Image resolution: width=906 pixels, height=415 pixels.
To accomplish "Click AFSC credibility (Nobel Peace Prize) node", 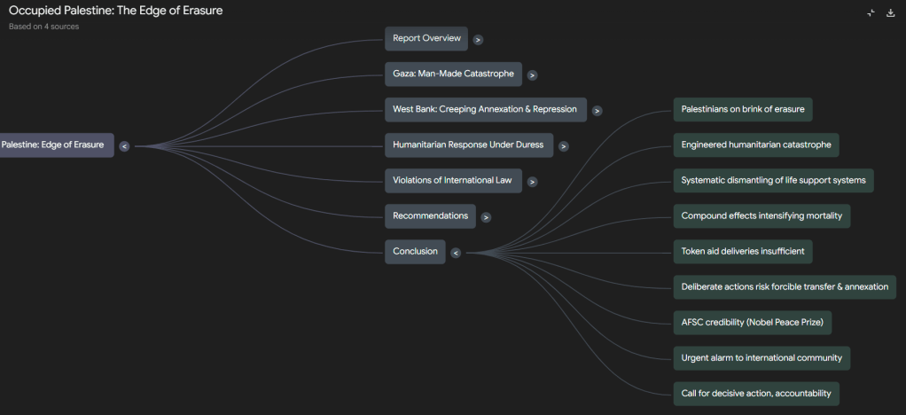I will pos(753,323).
